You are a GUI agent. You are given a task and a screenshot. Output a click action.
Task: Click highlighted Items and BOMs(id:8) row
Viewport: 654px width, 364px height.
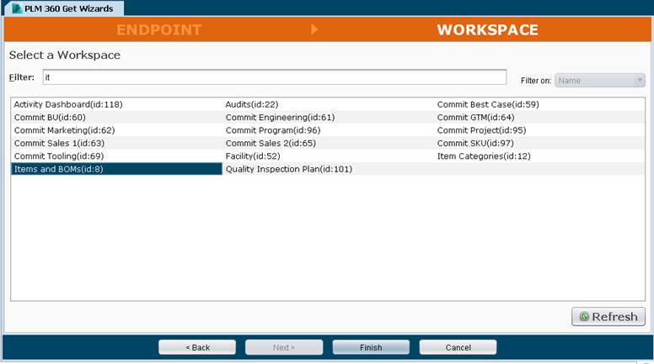116,169
